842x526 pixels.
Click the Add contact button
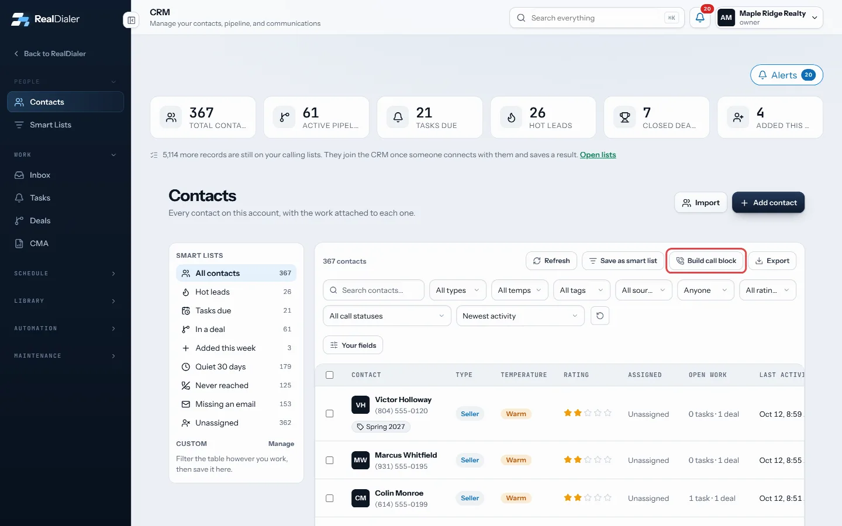768,202
